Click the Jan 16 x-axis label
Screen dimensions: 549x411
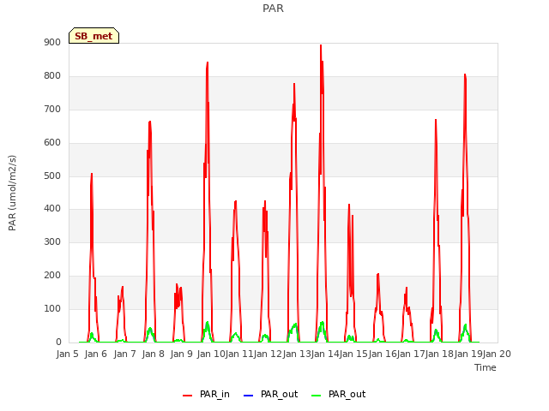tap(383, 354)
